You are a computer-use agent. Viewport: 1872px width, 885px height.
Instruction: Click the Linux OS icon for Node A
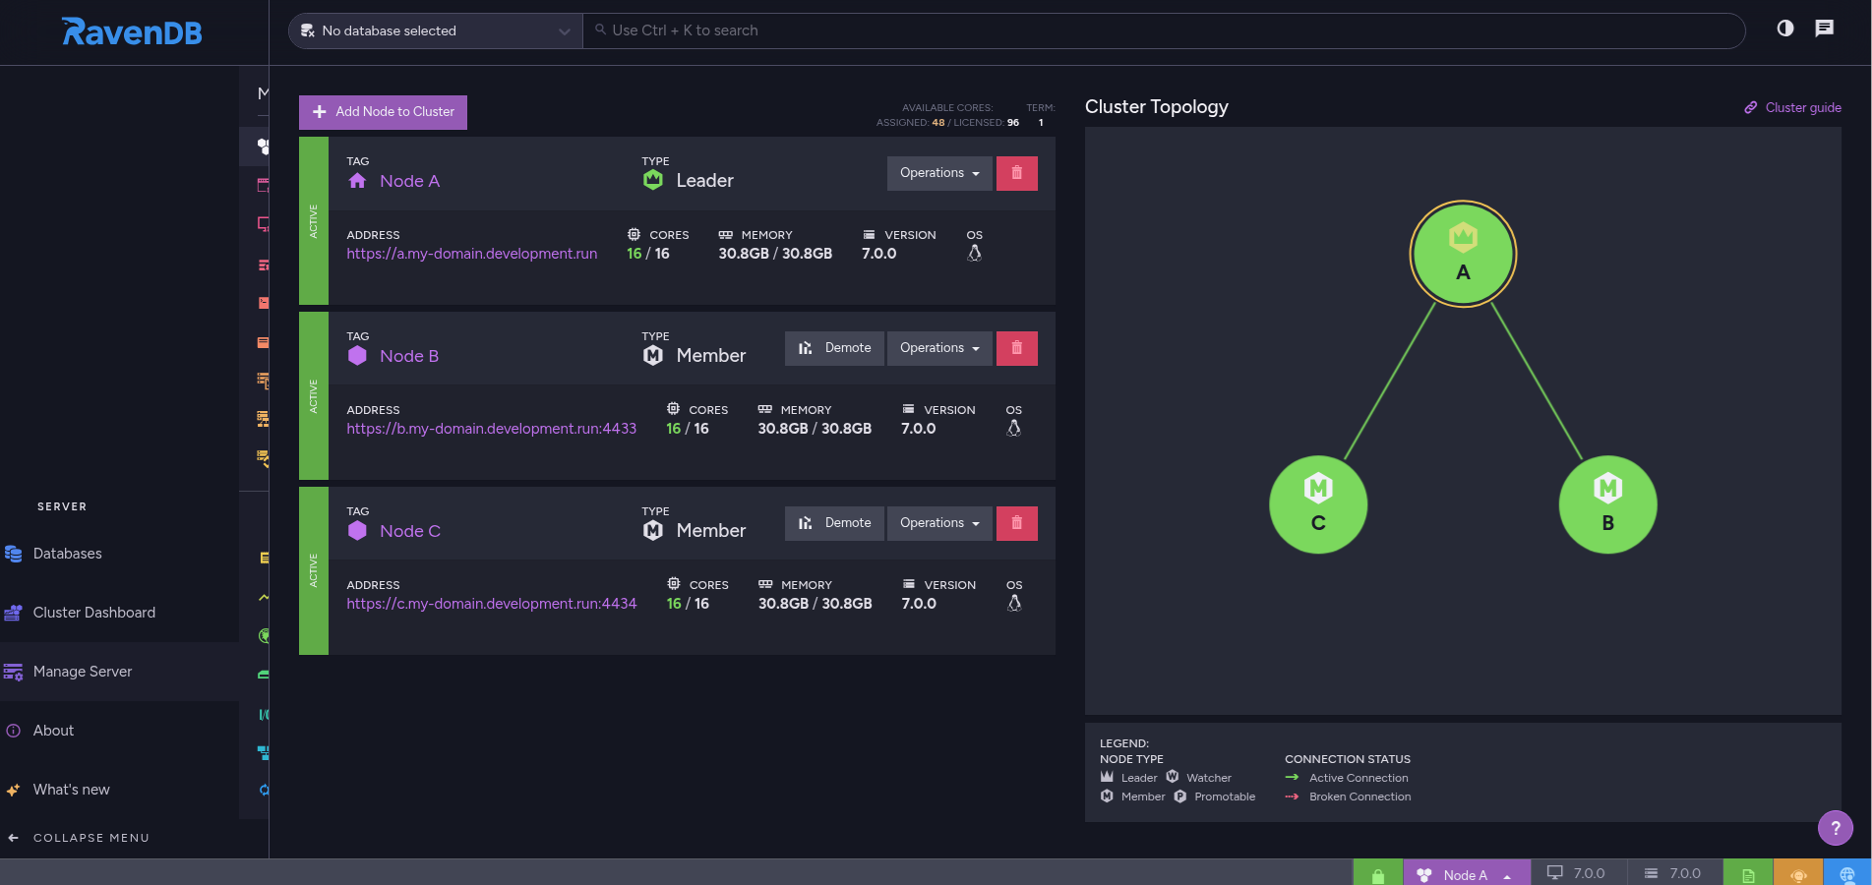975,254
